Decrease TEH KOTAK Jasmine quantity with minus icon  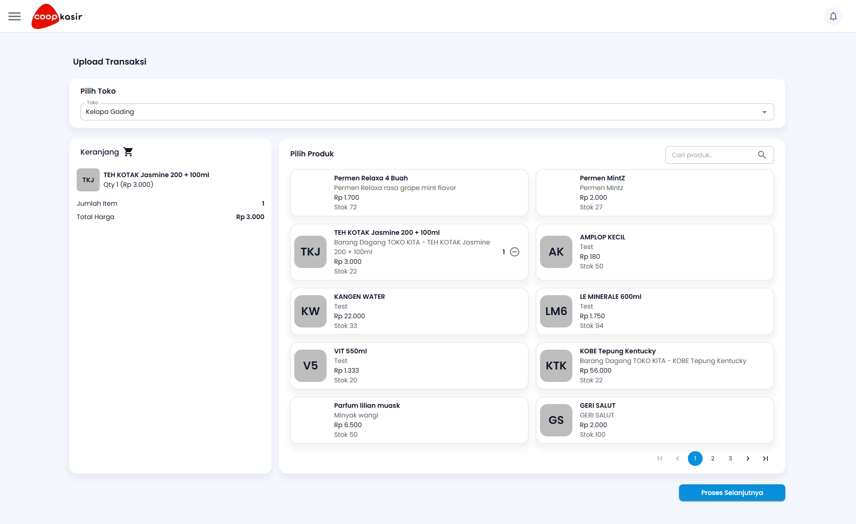click(514, 252)
